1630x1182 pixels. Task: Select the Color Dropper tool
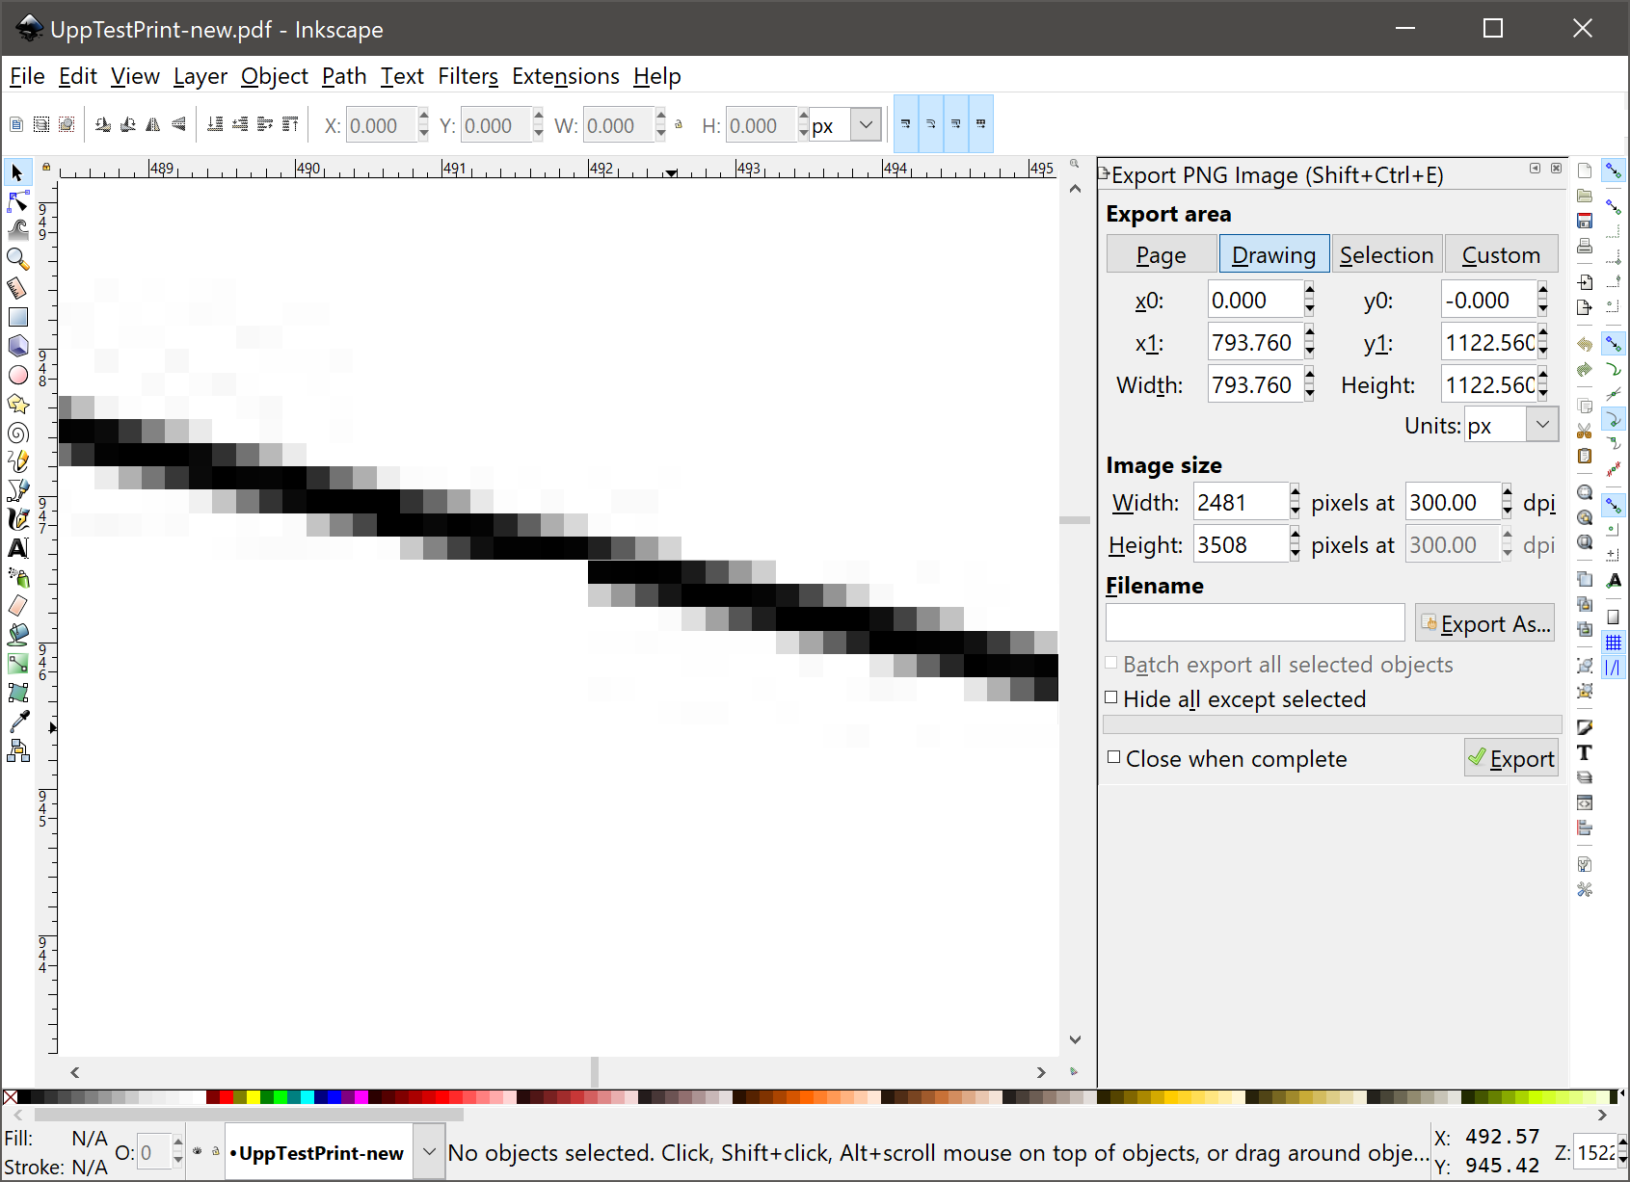17,722
